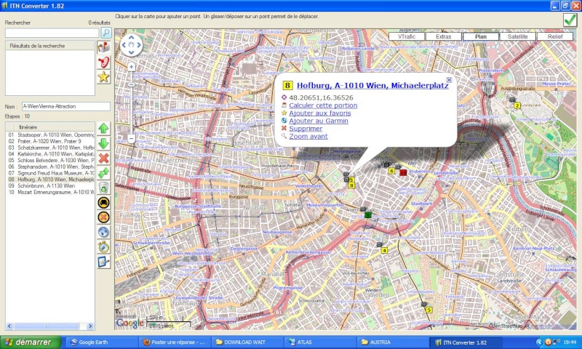The width and height of the screenshot is (582, 349).
Task: Click the checklist document icon
Action: [x=103, y=262]
